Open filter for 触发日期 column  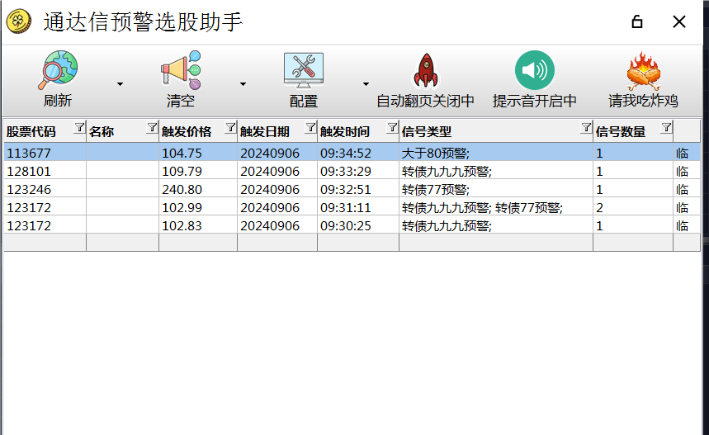pyautogui.click(x=310, y=127)
